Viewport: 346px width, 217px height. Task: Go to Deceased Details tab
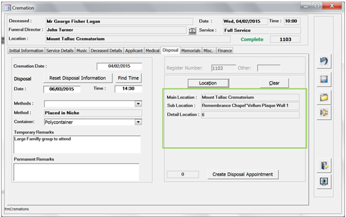(106, 50)
